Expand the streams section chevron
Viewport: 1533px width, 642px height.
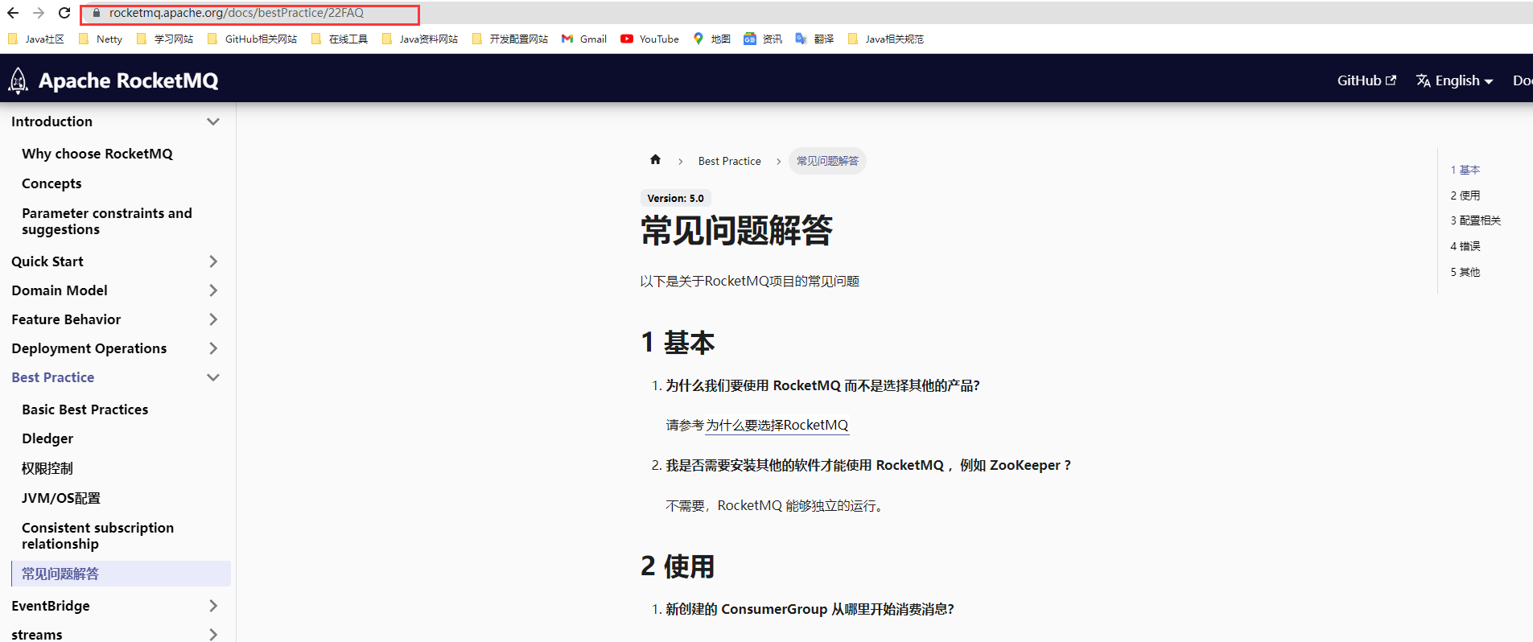point(213,635)
